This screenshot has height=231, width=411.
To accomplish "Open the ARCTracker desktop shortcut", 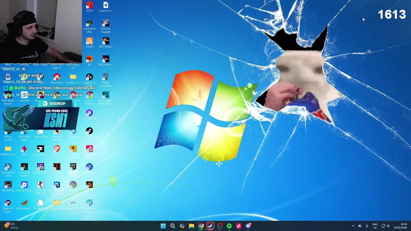I will click(x=106, y=61).
